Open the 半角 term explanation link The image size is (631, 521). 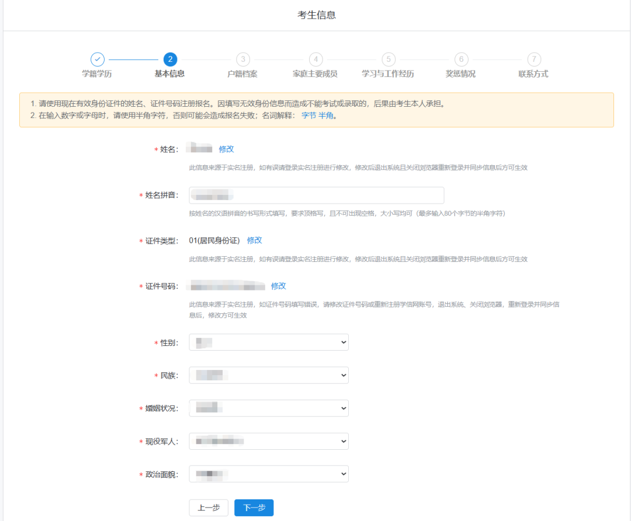click(325, 116)
